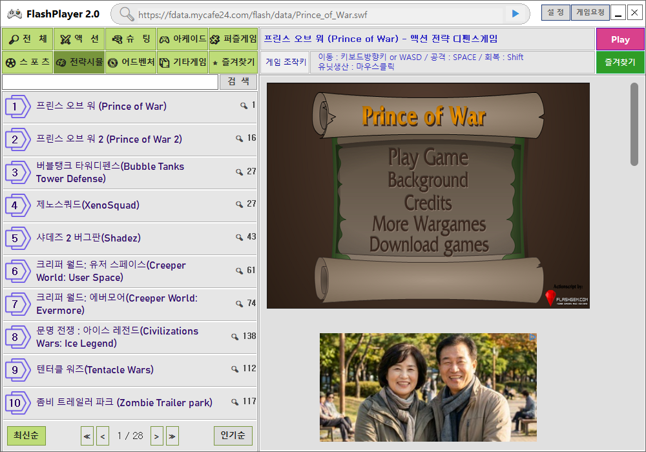Click number 4 badge for XenoSquad
The width and height of the screenshot is (646, 452).
[x=17, y=205]
